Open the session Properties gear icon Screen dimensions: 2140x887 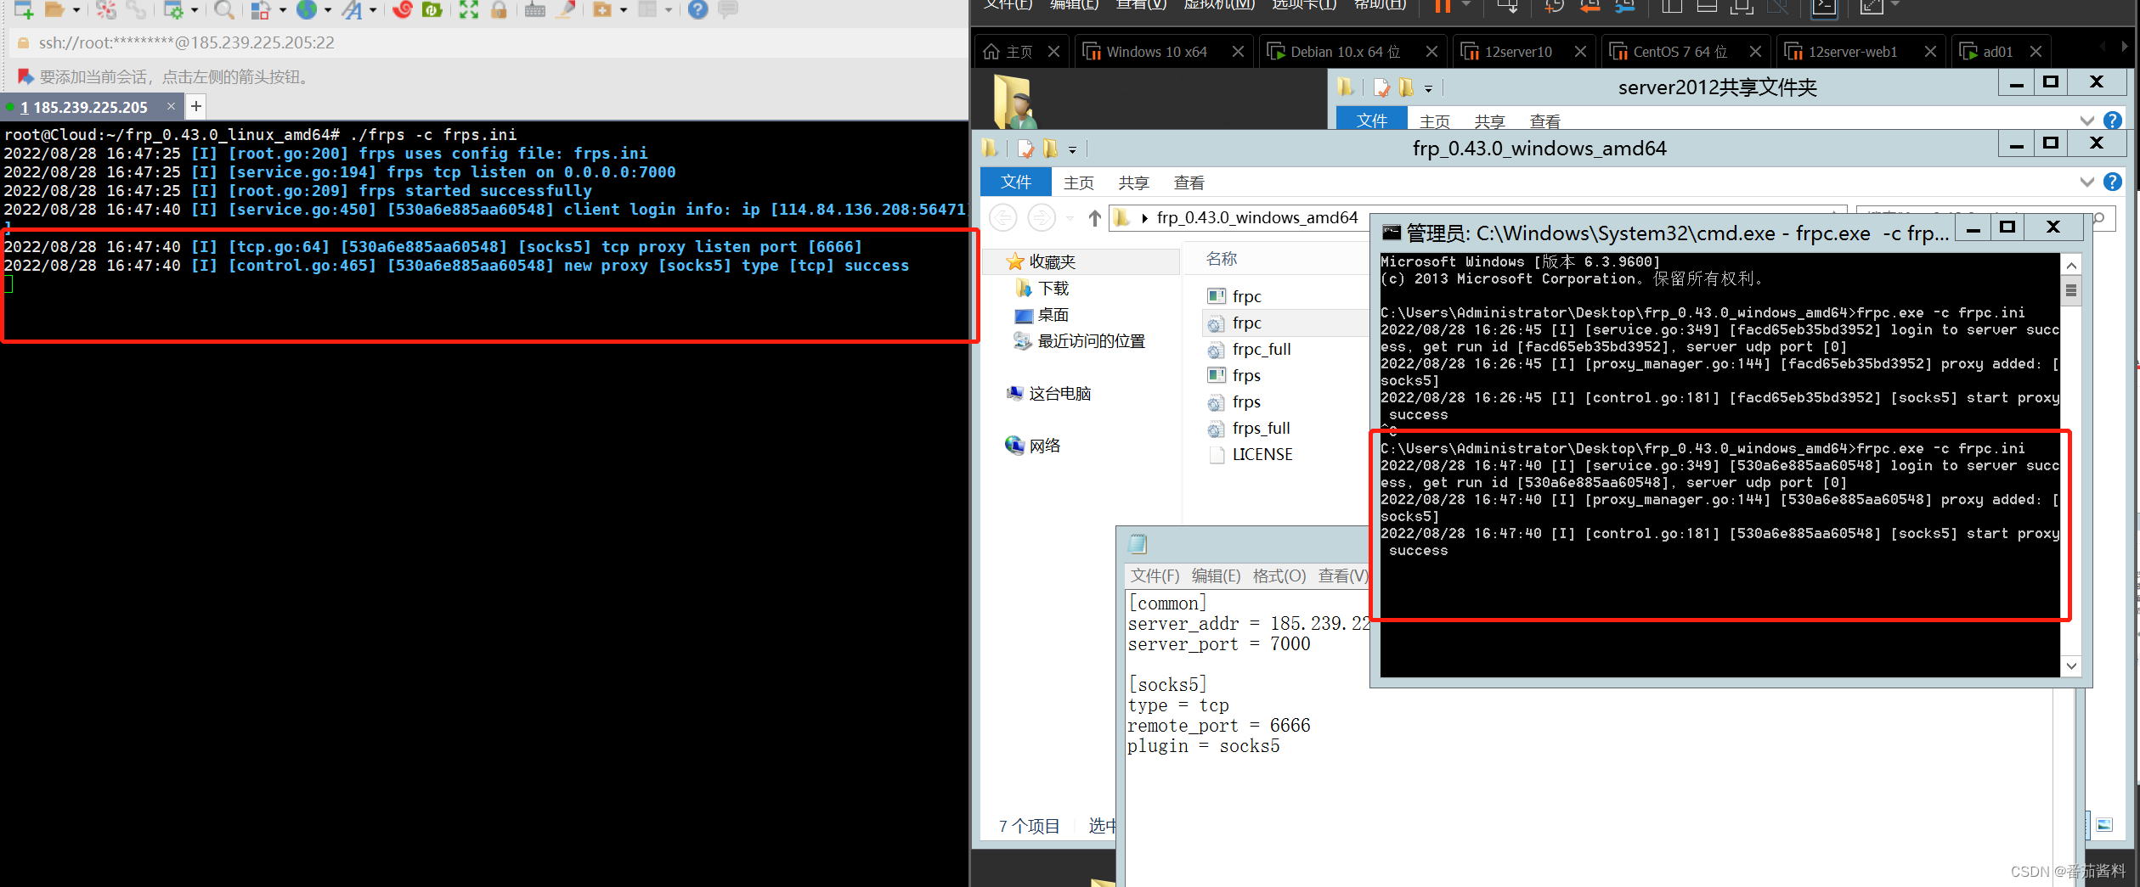173,9
